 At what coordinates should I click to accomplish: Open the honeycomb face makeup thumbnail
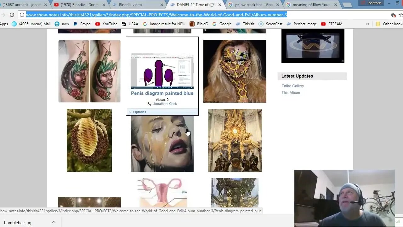235,71
